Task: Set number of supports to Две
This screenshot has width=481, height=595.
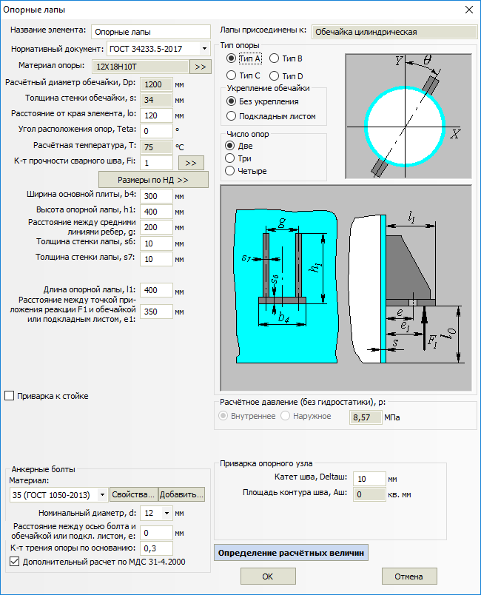Action: pyautogui.click(x=229, y=146)
